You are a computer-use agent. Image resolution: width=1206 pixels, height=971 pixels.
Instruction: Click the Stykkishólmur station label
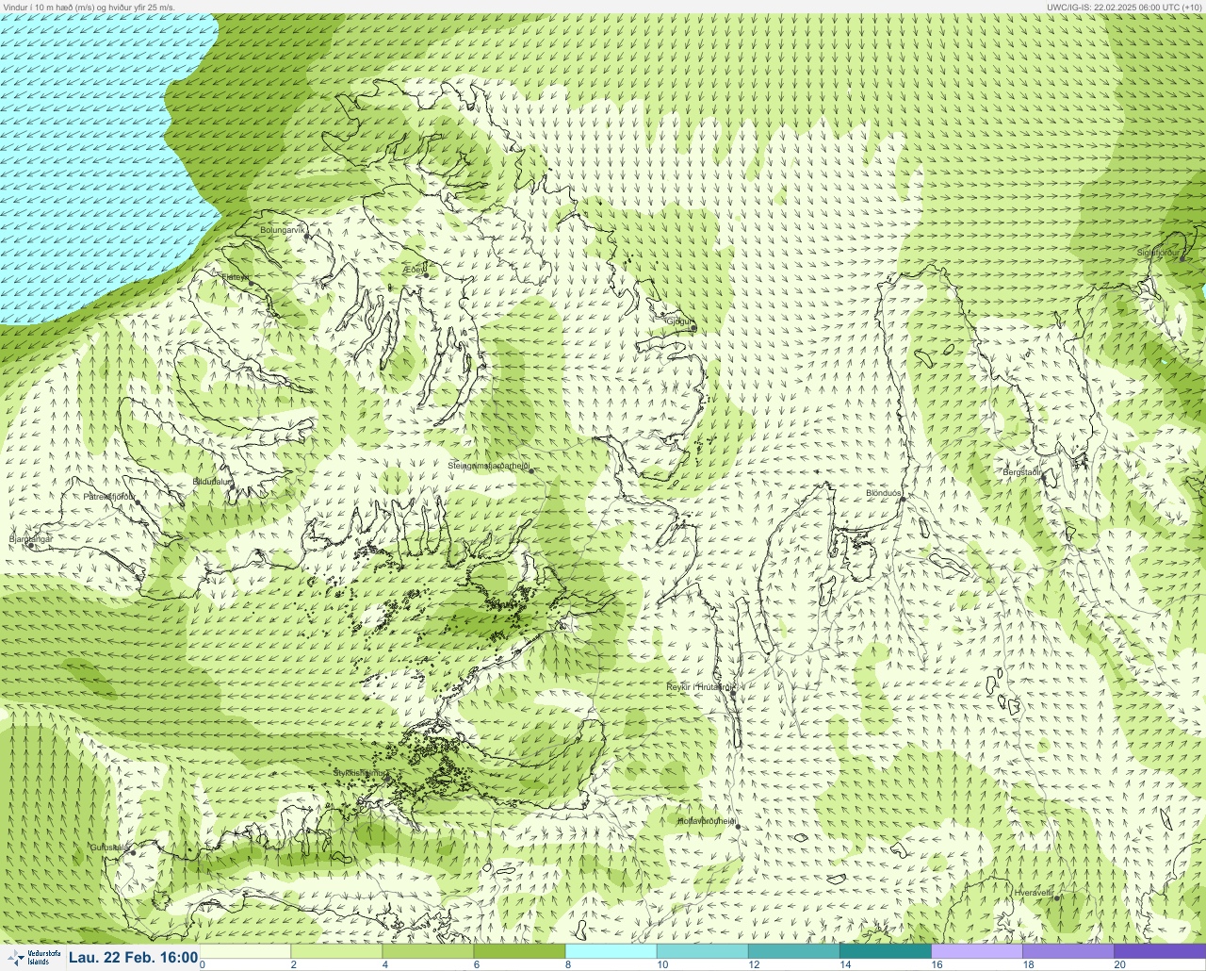point(360,773)
